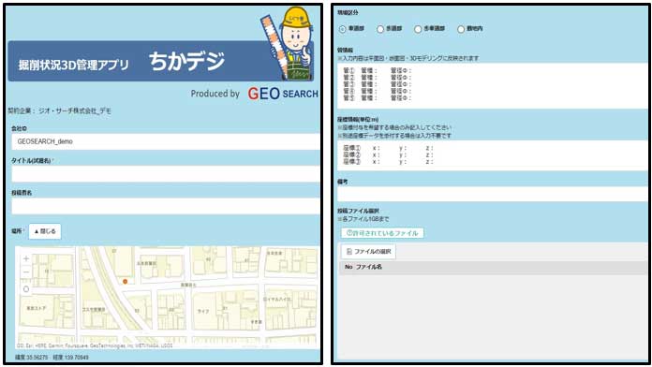Click the 管① row in the pipe info box
The height and width of the screenshot is (367, 652).
pyautogui.click(x=378, y=71)
